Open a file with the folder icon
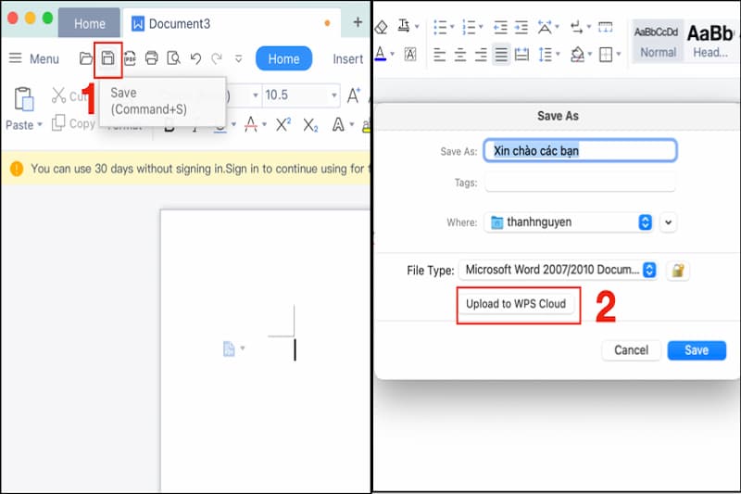 click(x=86, y=58)
